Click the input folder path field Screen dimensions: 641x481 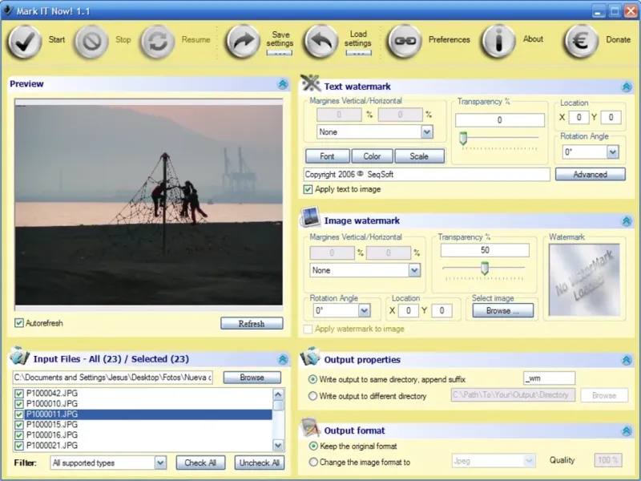pos(113,378)
